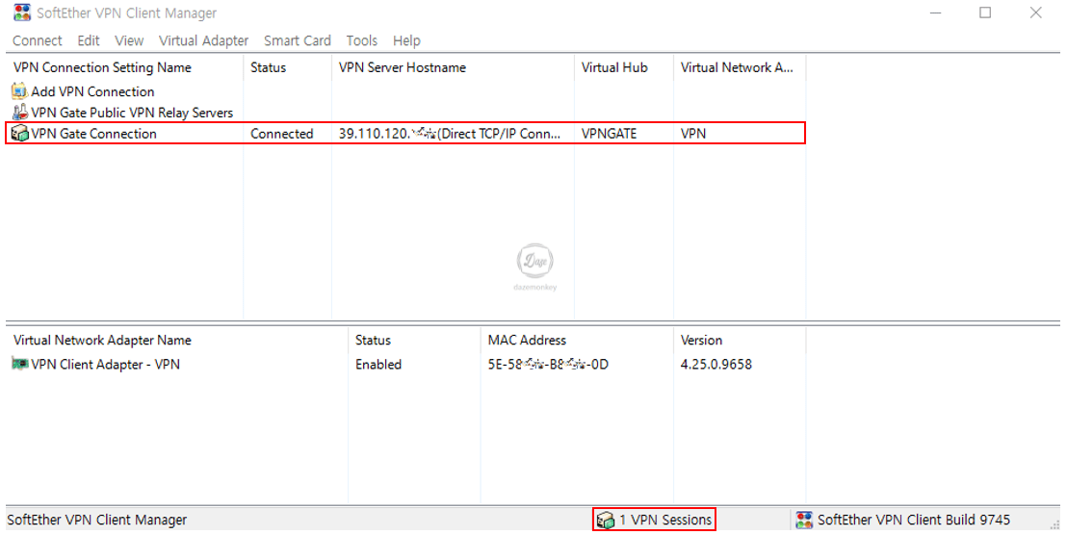Open the Help menu
Screen dimensions: 1067x535
[x=406, y=40]
